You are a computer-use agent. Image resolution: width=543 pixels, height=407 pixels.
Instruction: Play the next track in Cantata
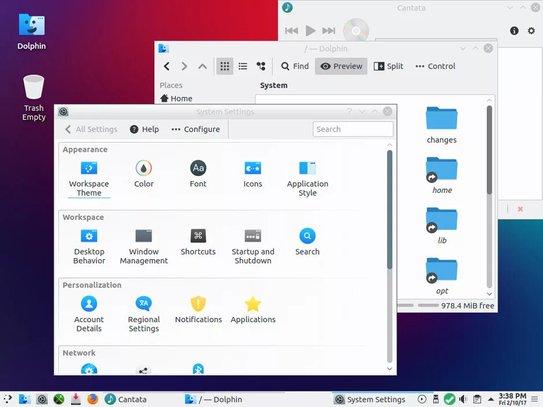coord(329,31)
